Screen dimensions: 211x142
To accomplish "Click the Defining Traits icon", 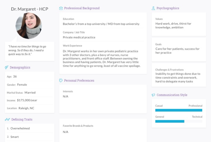I will (7, 120).
